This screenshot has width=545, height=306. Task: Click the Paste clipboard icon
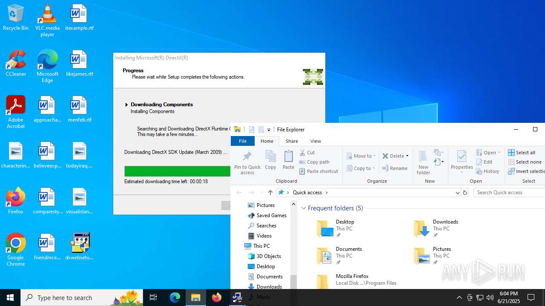(288, 160)
